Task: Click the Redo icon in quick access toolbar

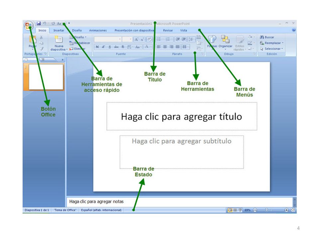Action: 53,23
